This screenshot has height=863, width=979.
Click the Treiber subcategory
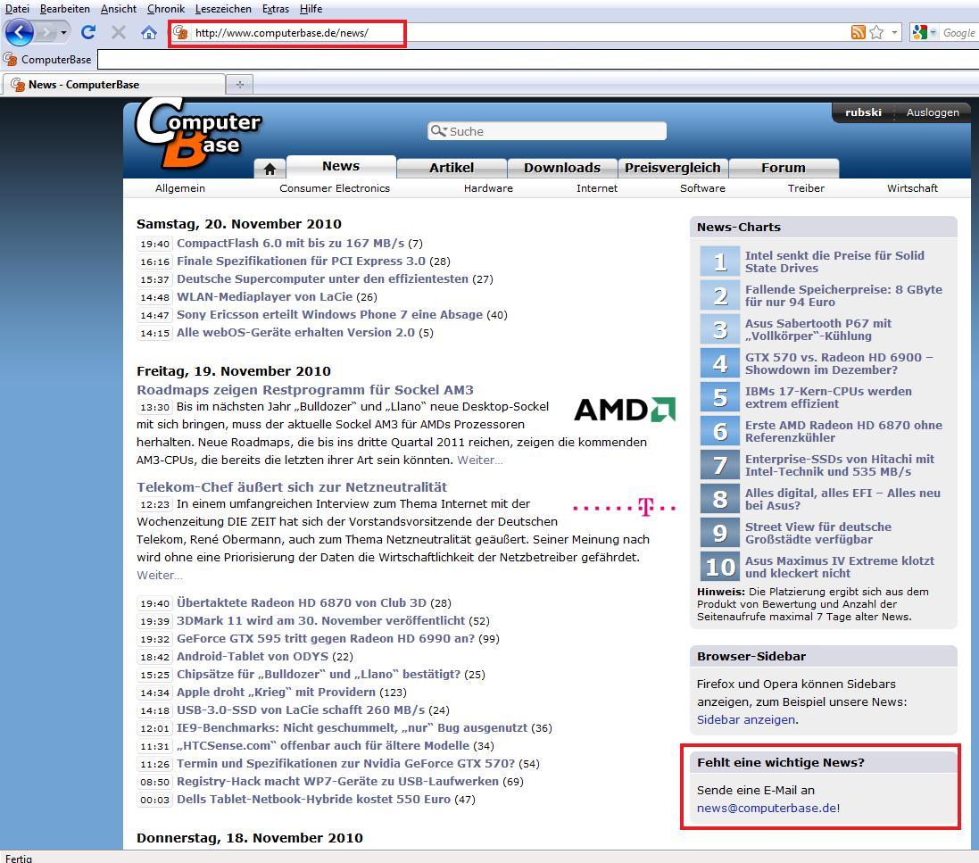click(806, 188)
